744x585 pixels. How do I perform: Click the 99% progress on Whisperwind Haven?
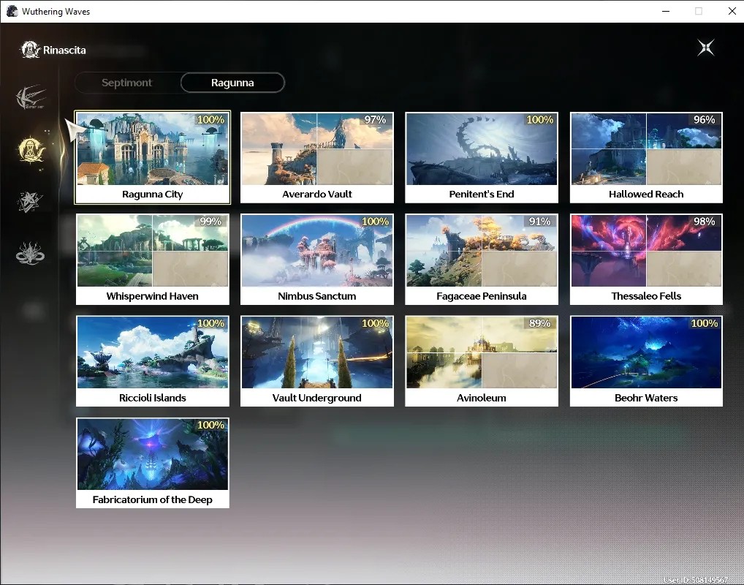coord(210,222)
